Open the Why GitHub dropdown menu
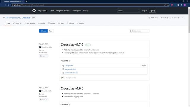 tap(43, 11)
